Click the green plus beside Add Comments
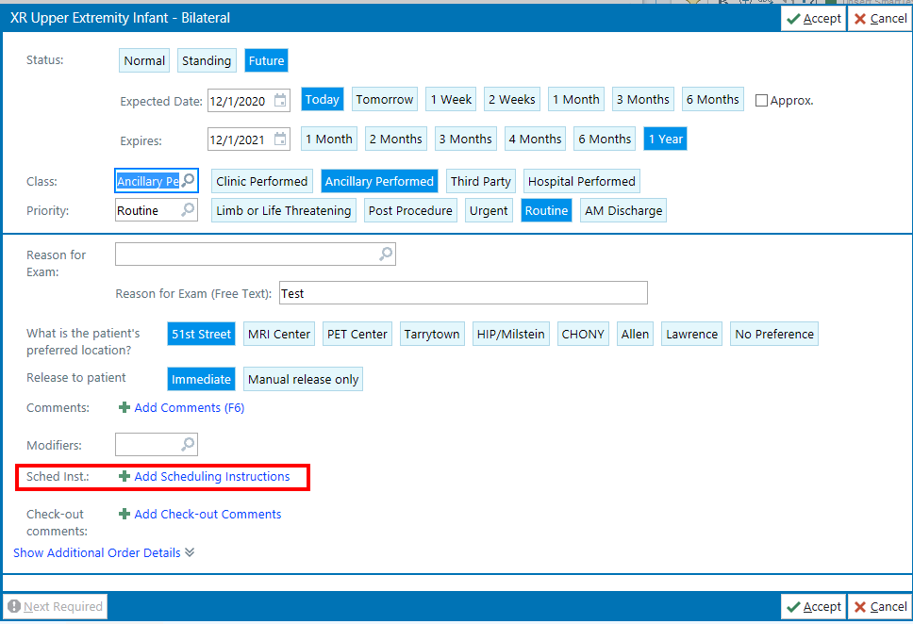This screenshot has height=624, width=913. coord(124,407)
